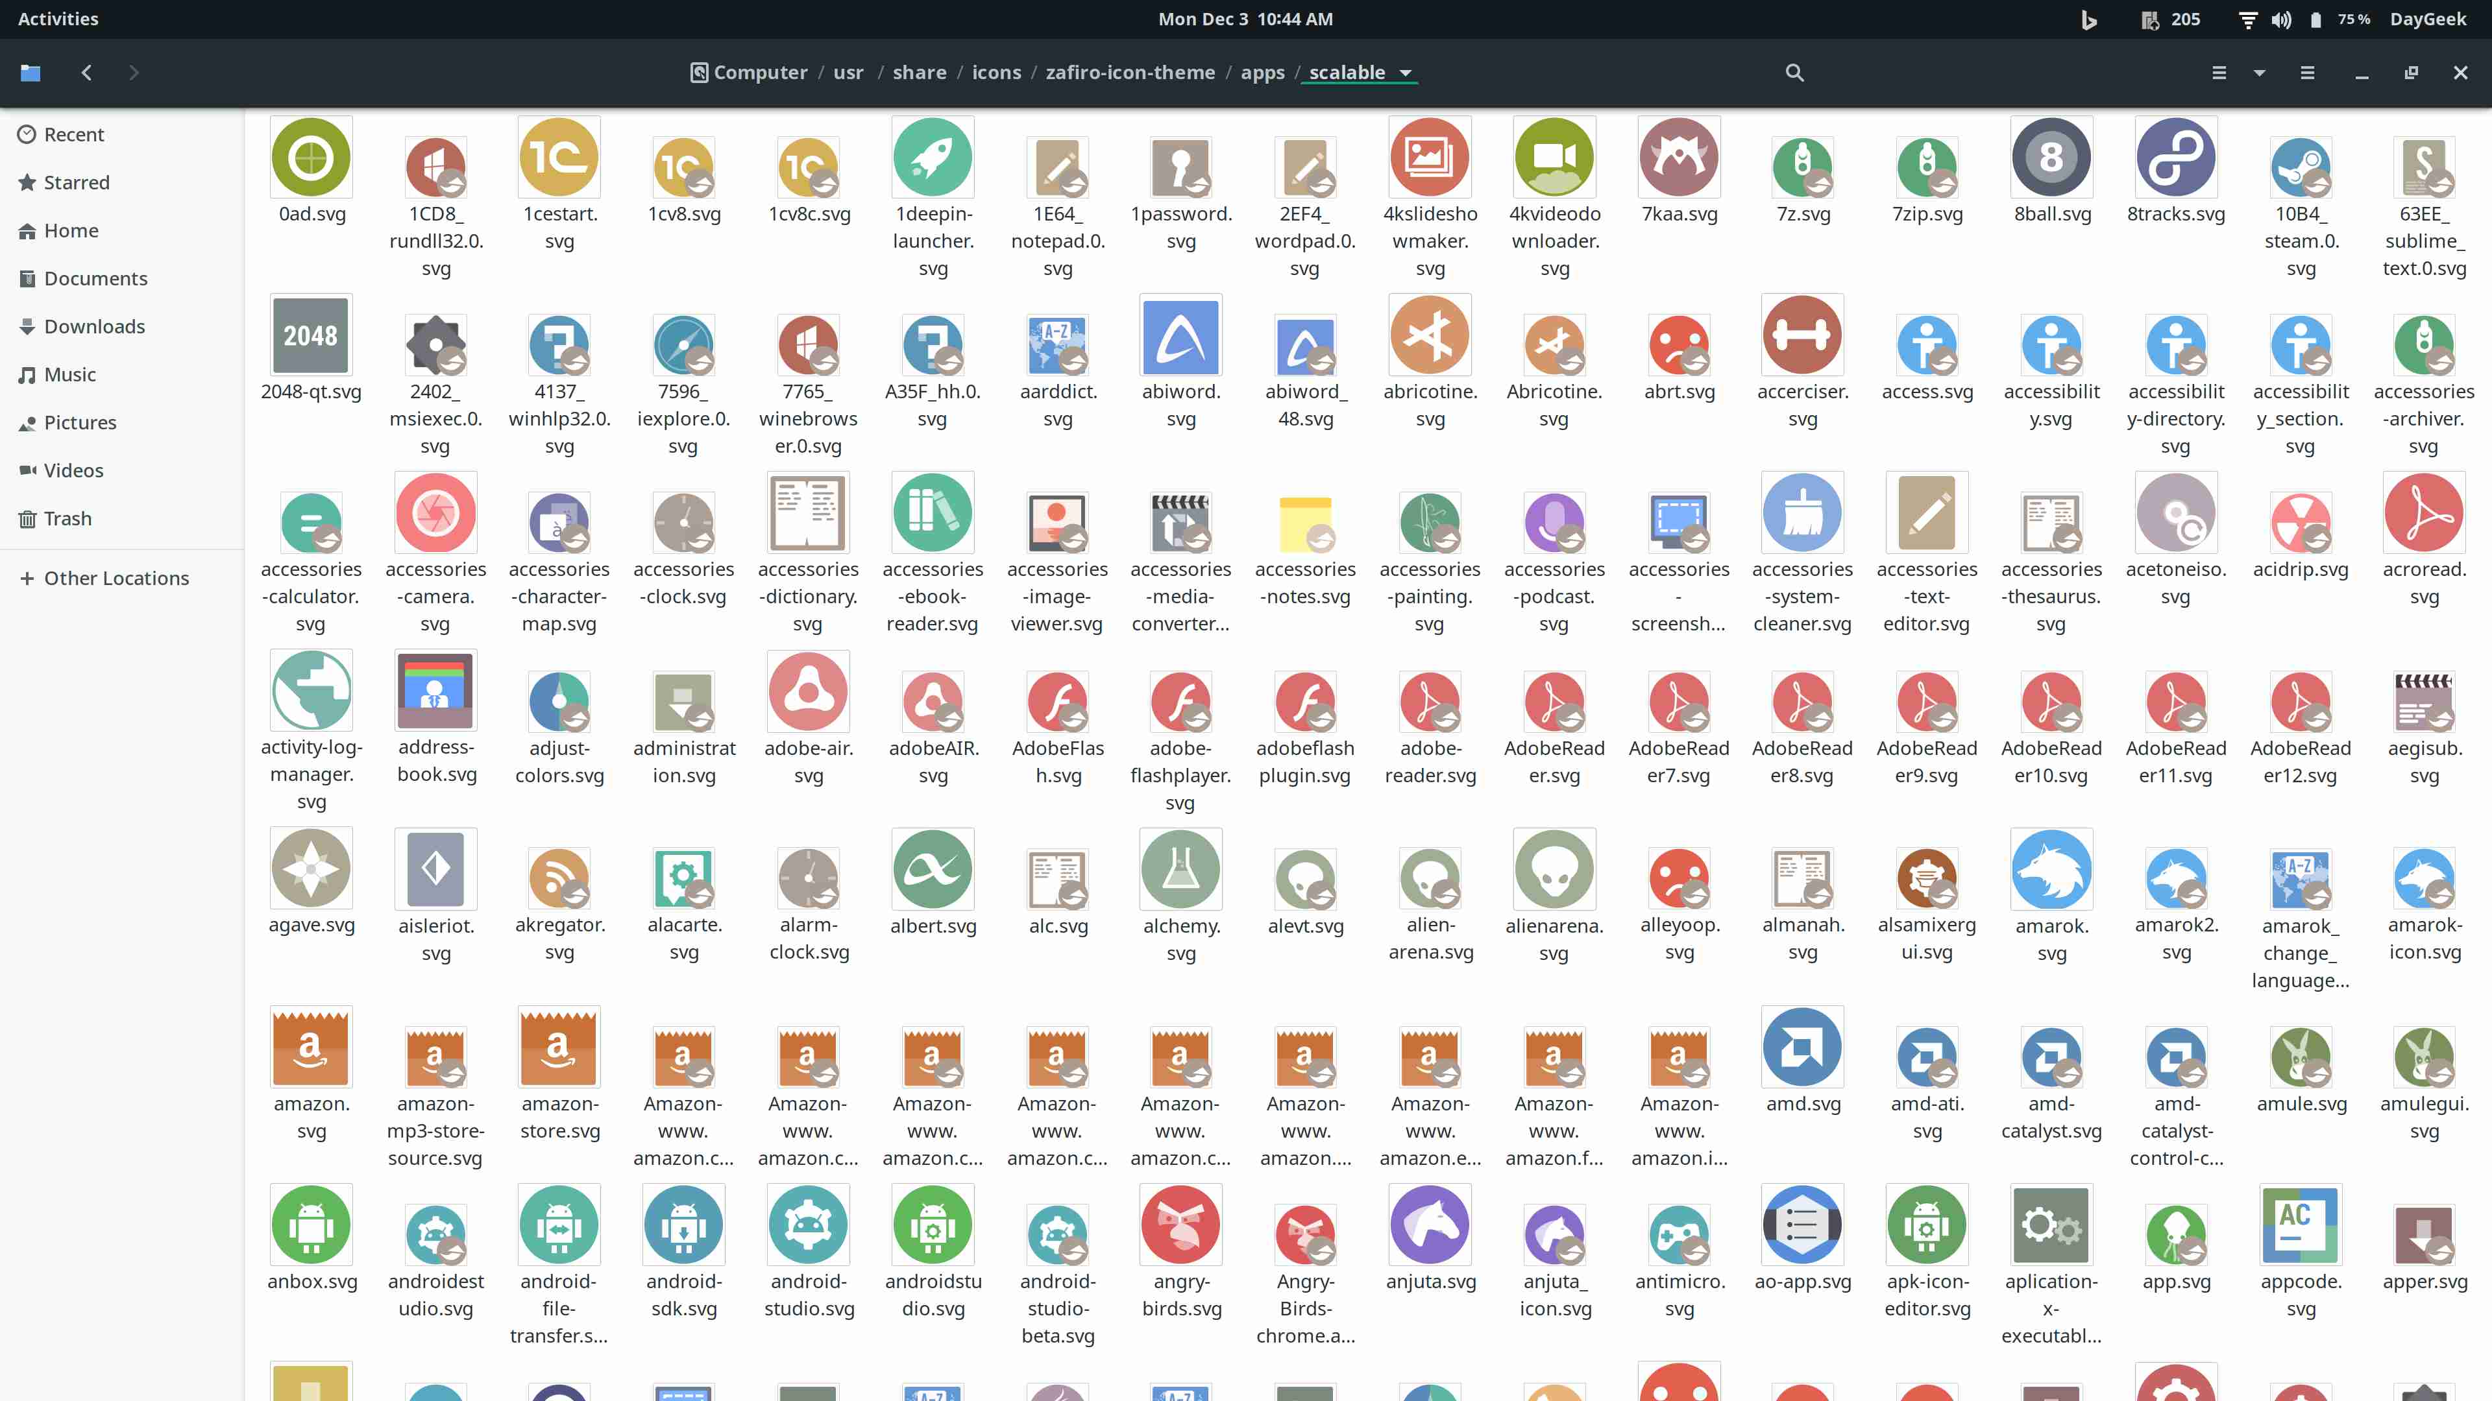
Task: Select the amazon.svg icon
Action: pyautogui.click(x=311, y=1047)
